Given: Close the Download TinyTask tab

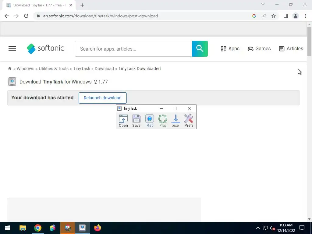Looking at the screenshot, I should click(71, 5).
